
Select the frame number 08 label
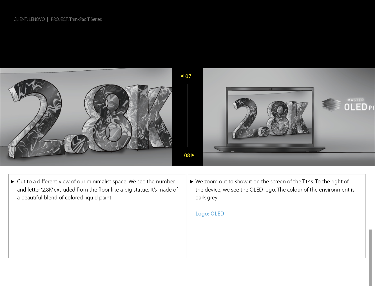click(x=187, y=155)
